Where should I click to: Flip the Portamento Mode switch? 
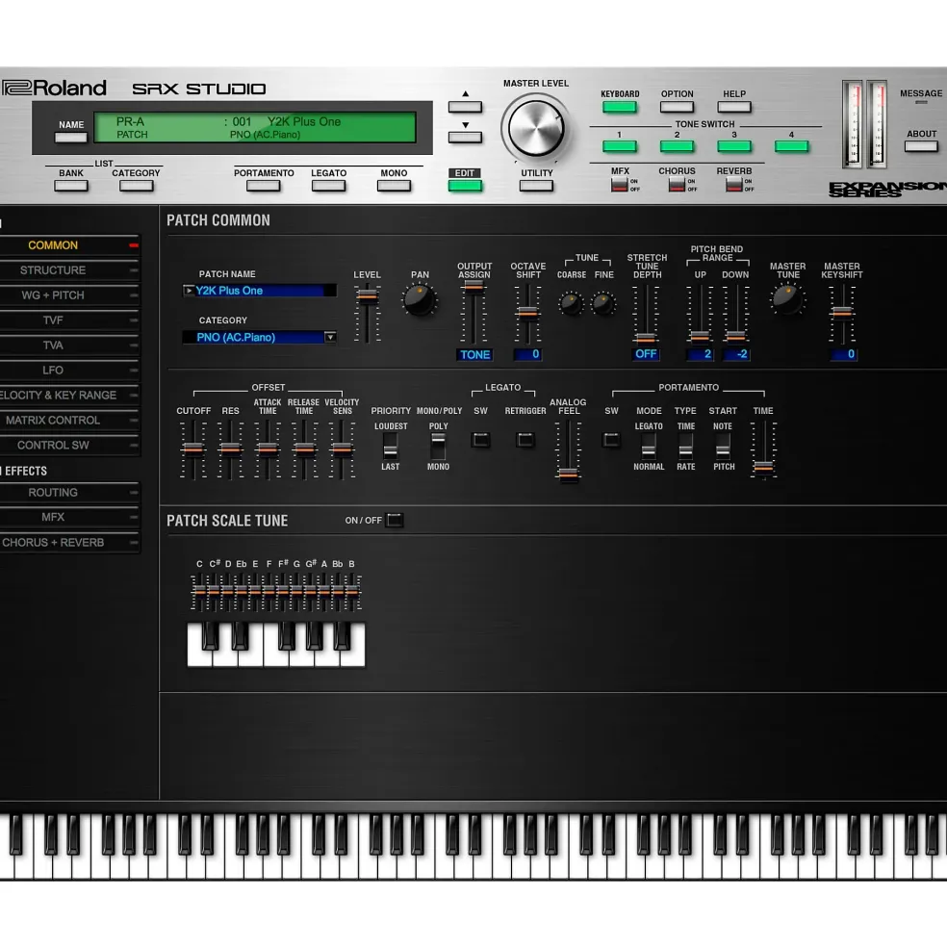click(x=649, y=447)
